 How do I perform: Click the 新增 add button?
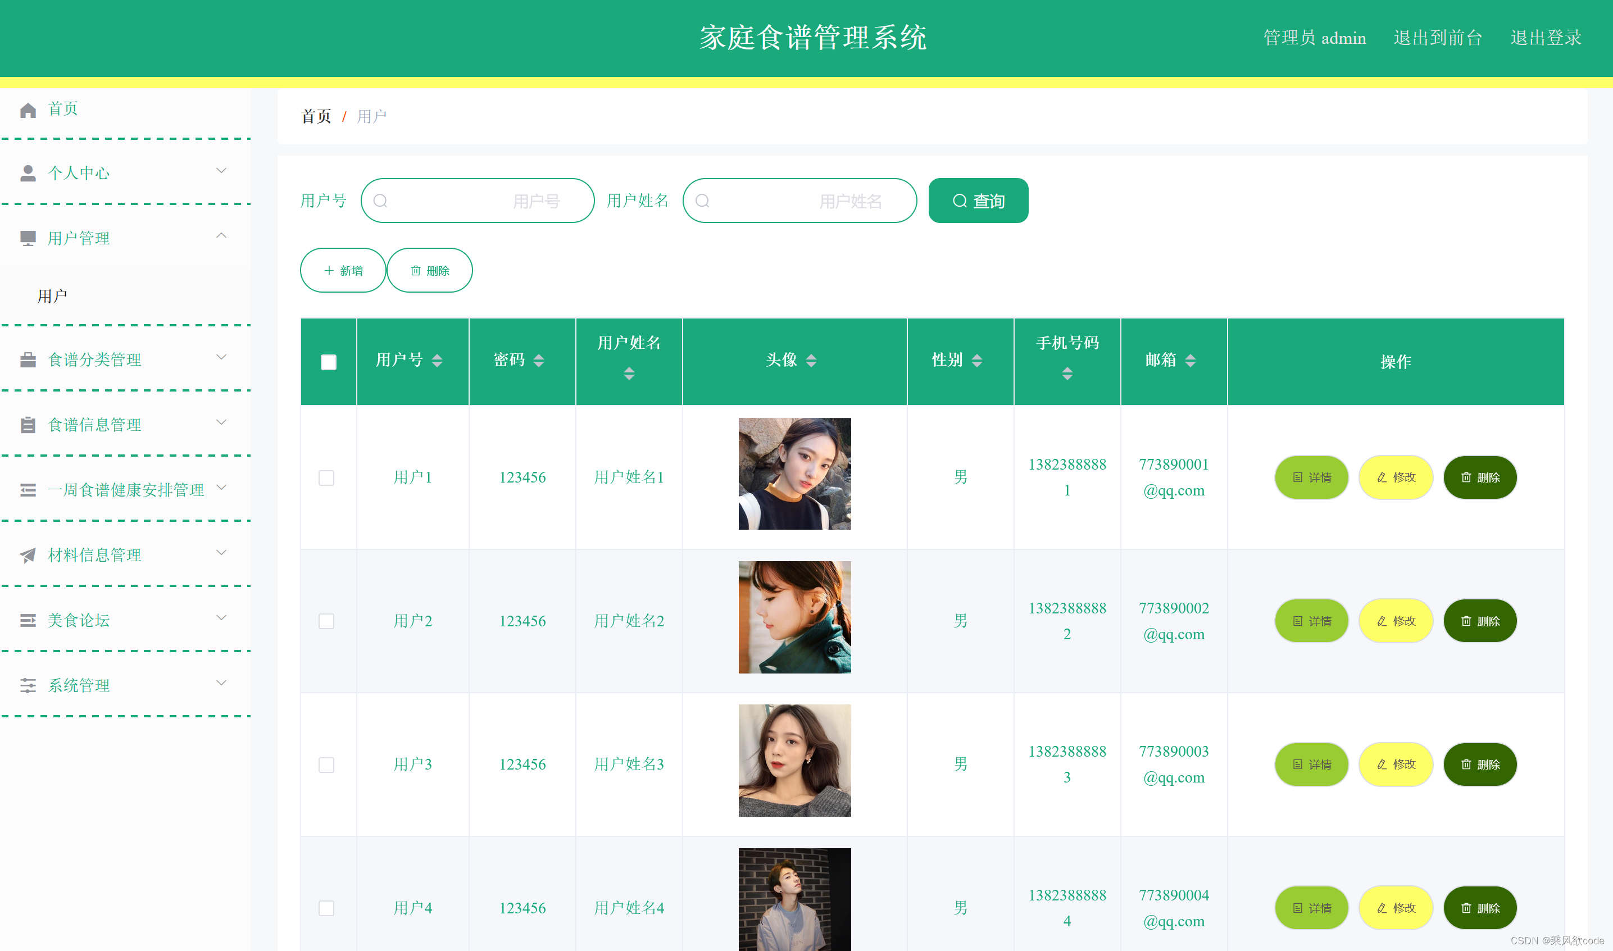(343, 270)
